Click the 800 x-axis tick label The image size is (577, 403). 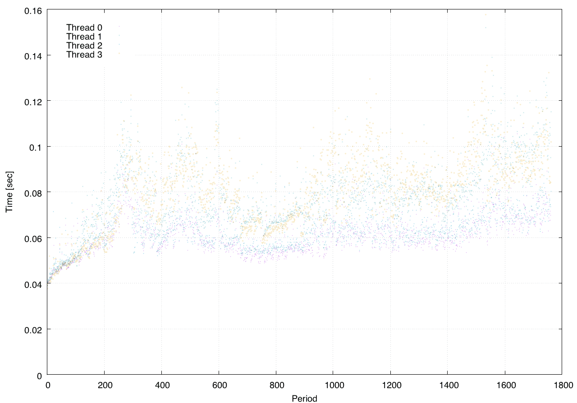coord(276,385)
